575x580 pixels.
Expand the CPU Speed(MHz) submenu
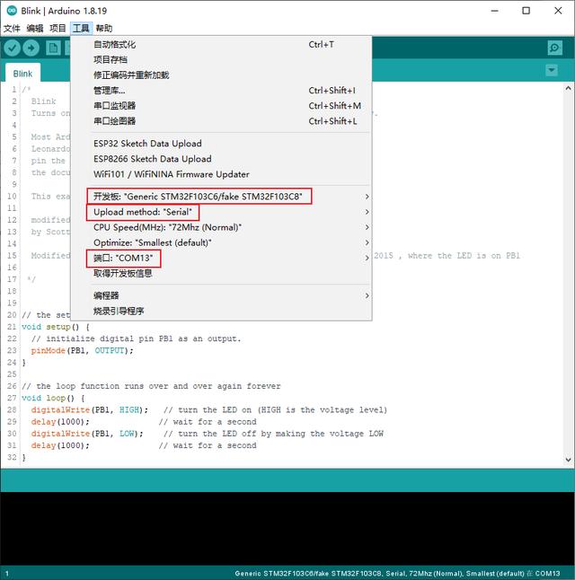[221, 227]
